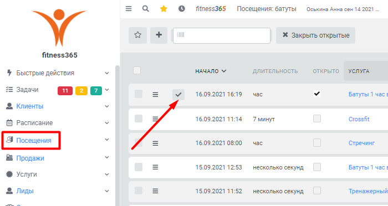Click the lightning icon beside Быстрые действия

tap(9, 73)
